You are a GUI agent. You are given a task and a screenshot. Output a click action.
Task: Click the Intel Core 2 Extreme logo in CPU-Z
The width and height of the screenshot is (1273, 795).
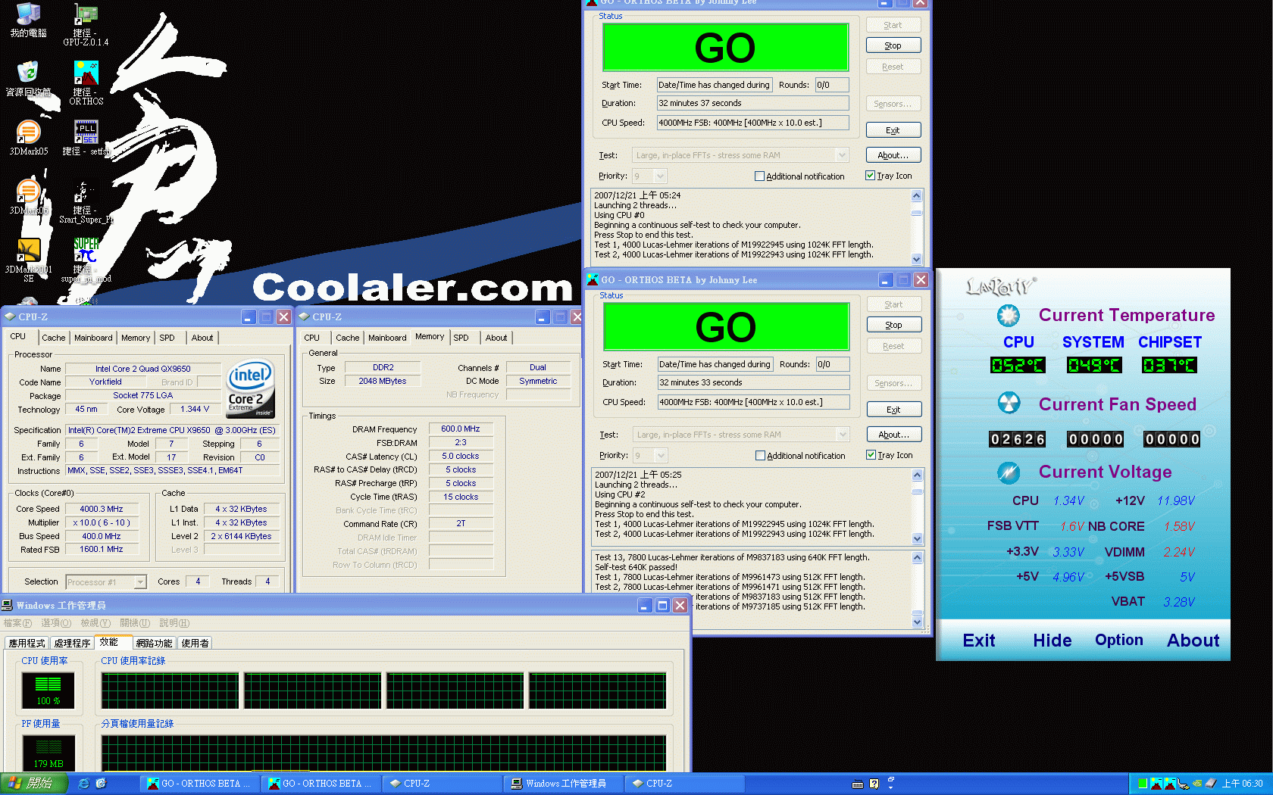(250, 388)
